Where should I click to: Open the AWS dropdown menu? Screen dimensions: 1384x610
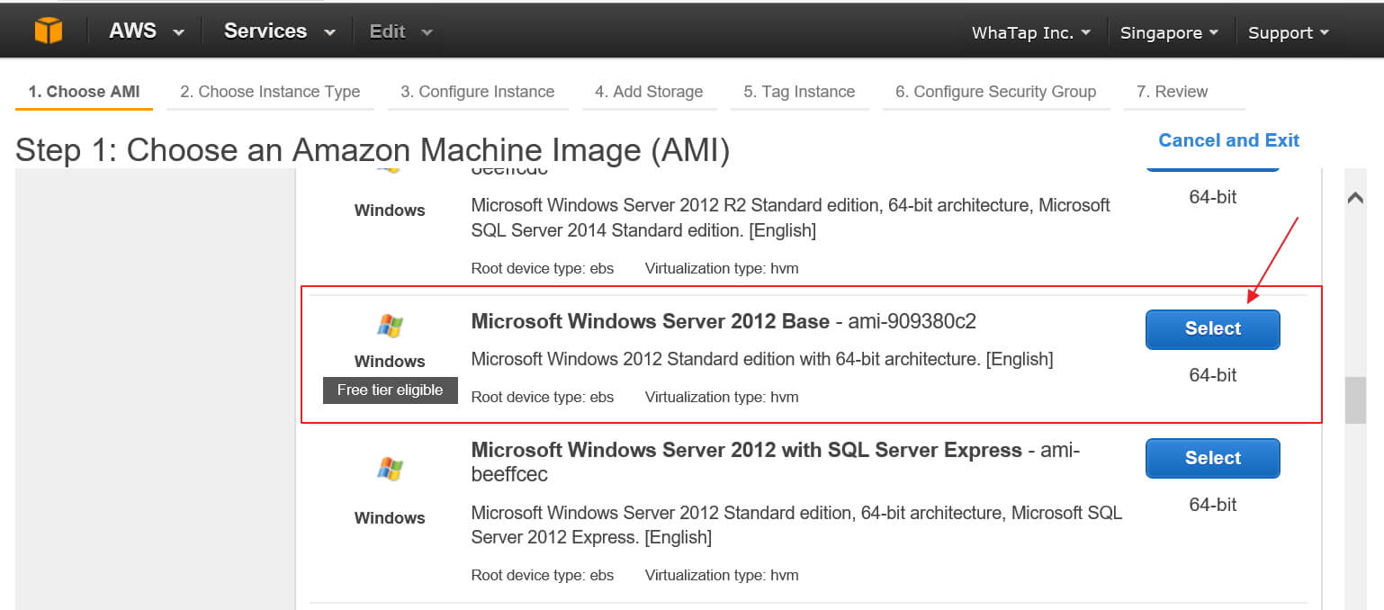(x=147, y=31)
